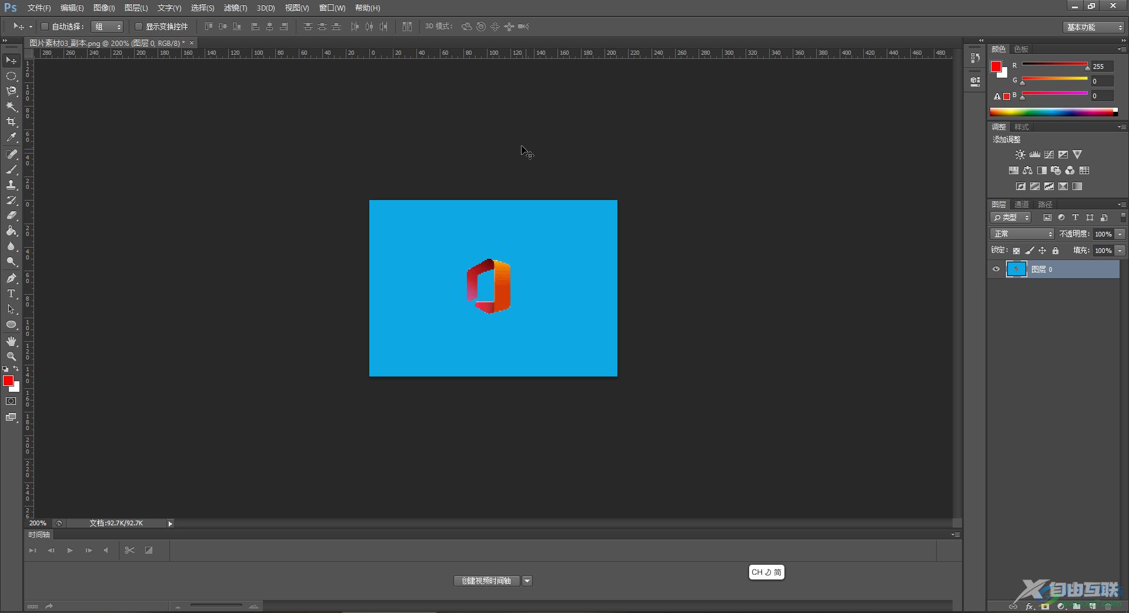
Task: Play the timeline
Action: point(70,551)
